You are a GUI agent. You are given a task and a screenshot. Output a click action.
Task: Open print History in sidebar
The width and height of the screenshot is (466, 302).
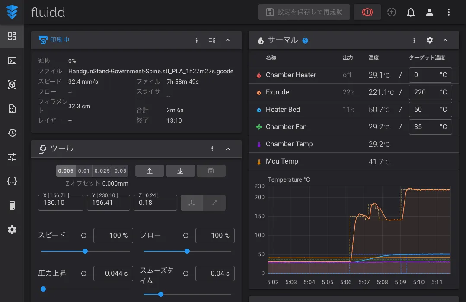point(12,133)
